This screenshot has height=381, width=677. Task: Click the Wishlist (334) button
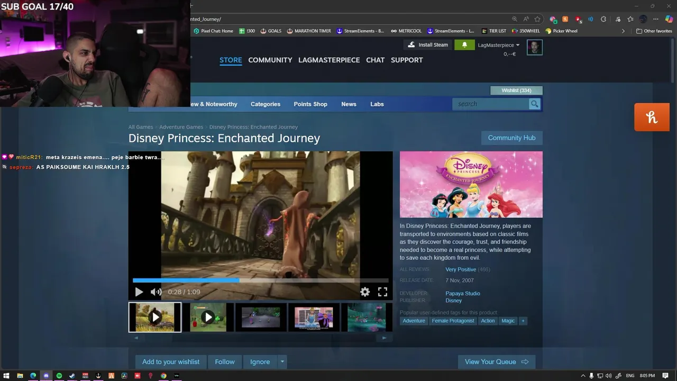point(516,90)
